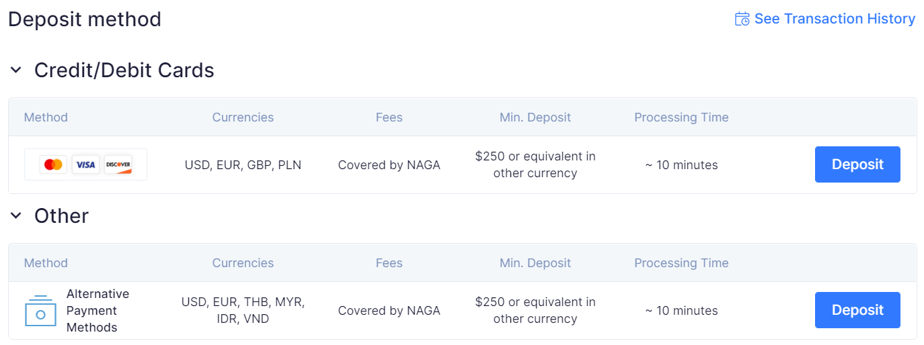Click Processing Time header in cards table

(x=681, y=117)
